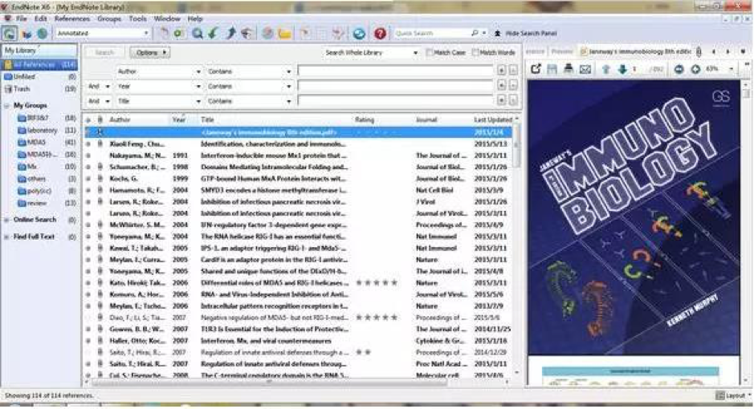Zoom in on the PDF preview
Viewport: 754px width, 409px height.
[x=695, y=69]
